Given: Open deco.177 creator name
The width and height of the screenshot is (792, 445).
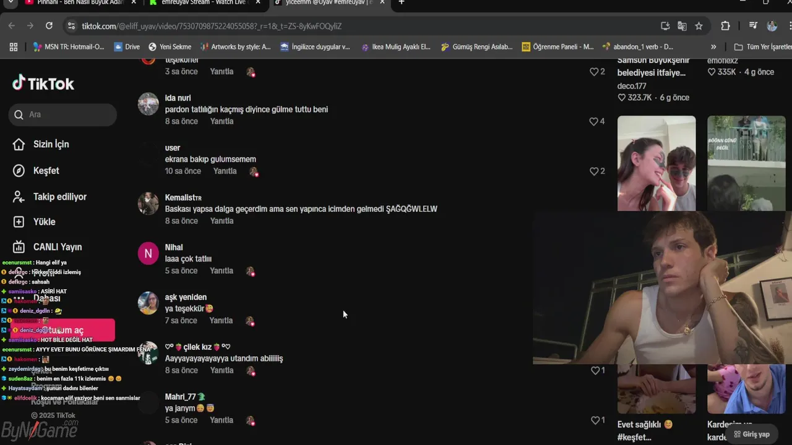Looking at the screenshot, I should click(632, 86).
